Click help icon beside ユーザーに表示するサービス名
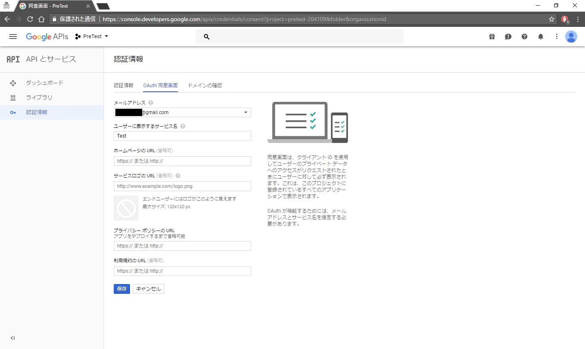 click(x=183, y=126)
